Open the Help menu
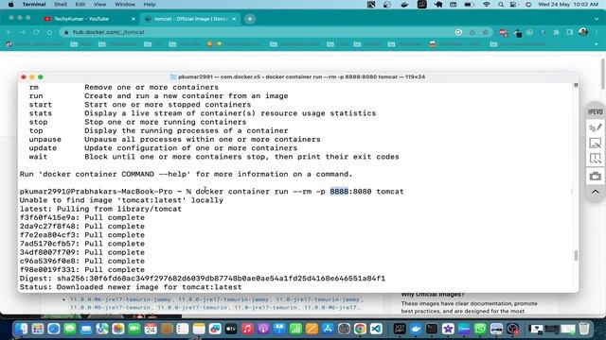Screen dimensions: 606x340 pyautogui.click(x=150, y=4)
